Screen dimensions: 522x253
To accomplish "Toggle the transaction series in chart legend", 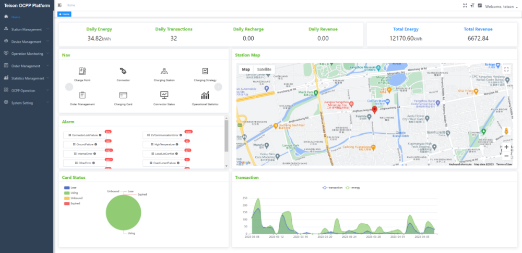I will [x=331, y=187].
